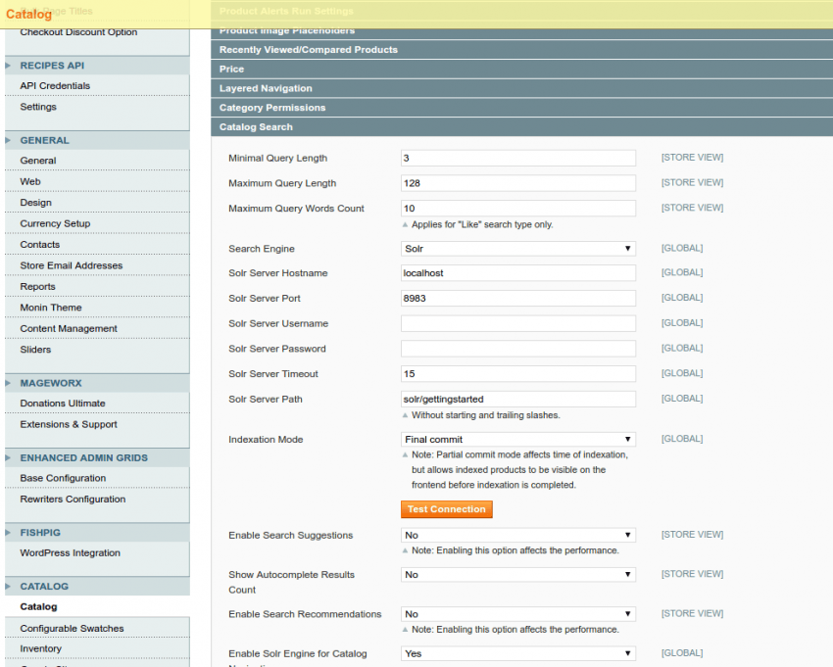The height and width of the screenshot is (667, 833).
Task: Collapse the RECIPES API section arrow
Action: click(x=8, y=66)
